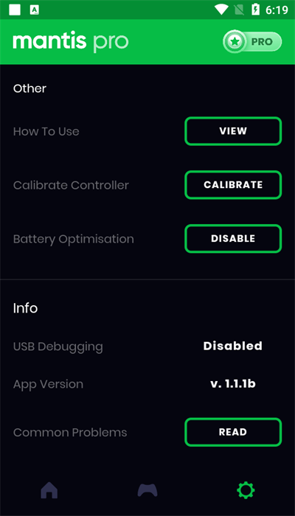Tap the no-SIM status icon
This screenshot has width=295, height=516.
click(239, 10)
